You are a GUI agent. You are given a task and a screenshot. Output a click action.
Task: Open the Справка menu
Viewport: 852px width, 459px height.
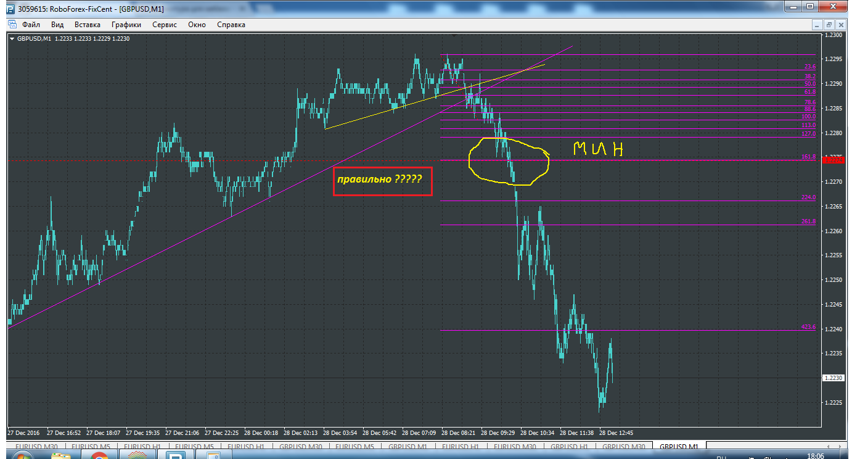(x=231, y=25)
